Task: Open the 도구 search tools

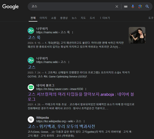Action: (x=151, y=18)
